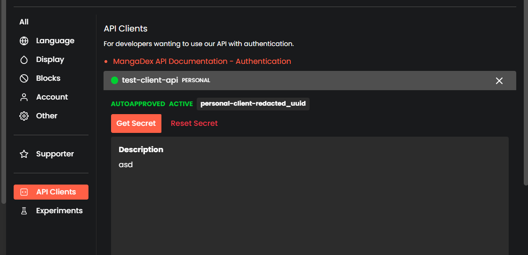
Task: Click the gear icon beside Other
Action: [24, 116]
